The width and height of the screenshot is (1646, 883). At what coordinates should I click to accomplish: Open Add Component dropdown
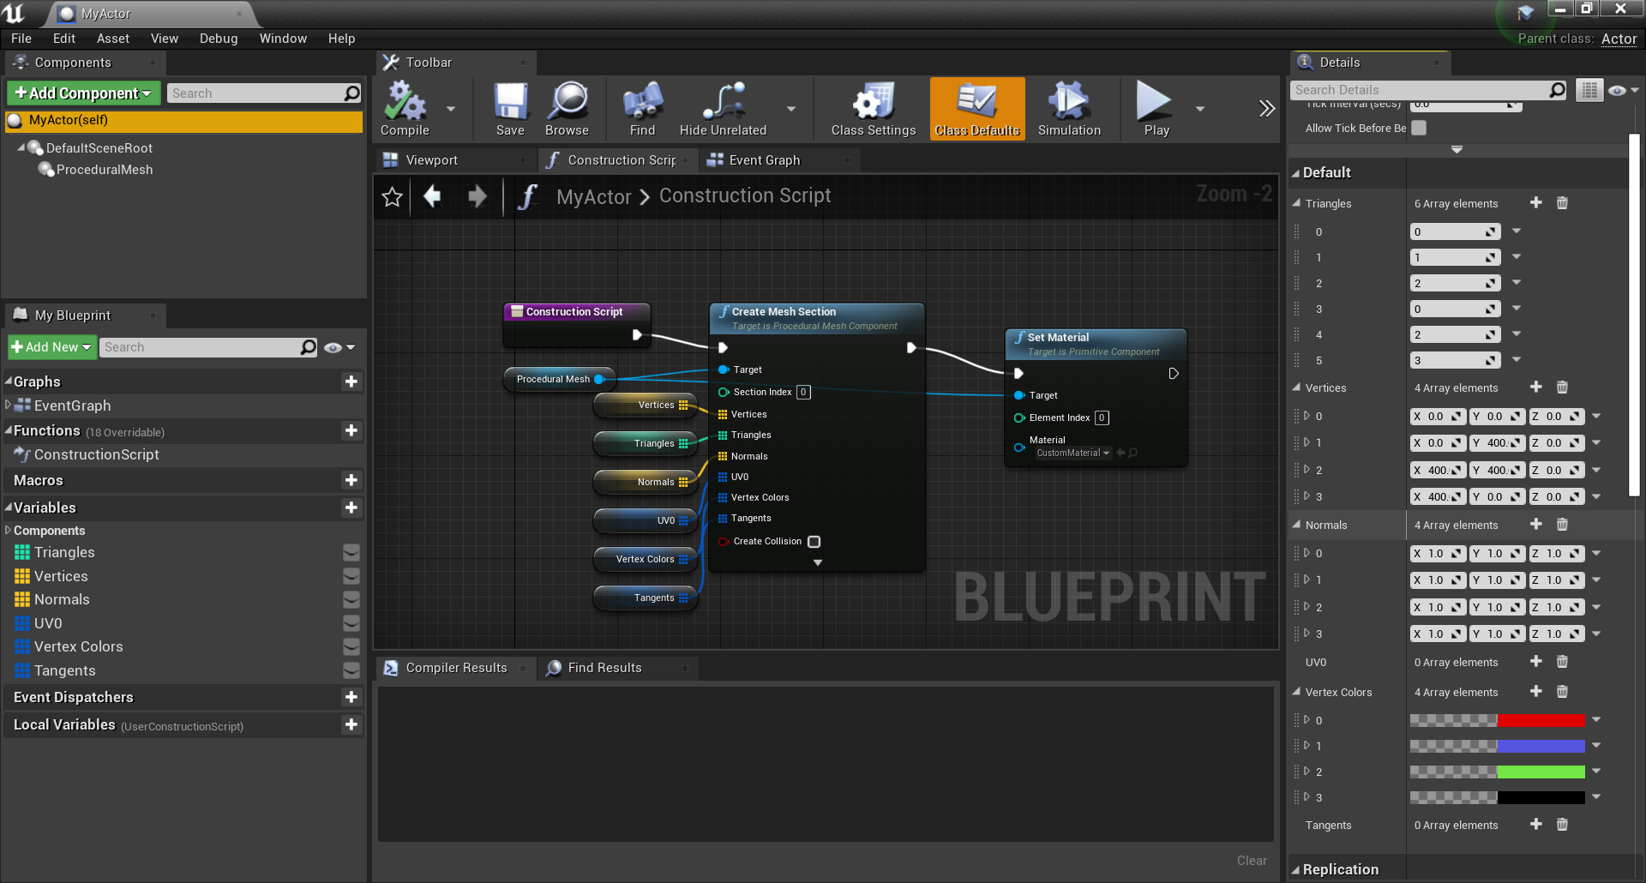83,93
